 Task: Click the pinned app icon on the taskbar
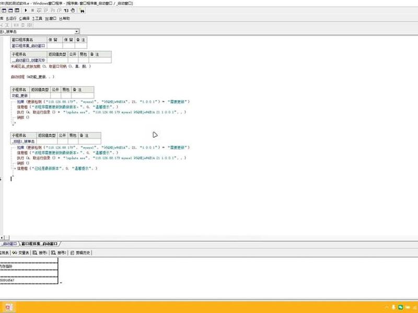[x=8, y=307]
